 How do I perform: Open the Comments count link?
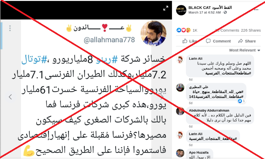coord(227,30)
